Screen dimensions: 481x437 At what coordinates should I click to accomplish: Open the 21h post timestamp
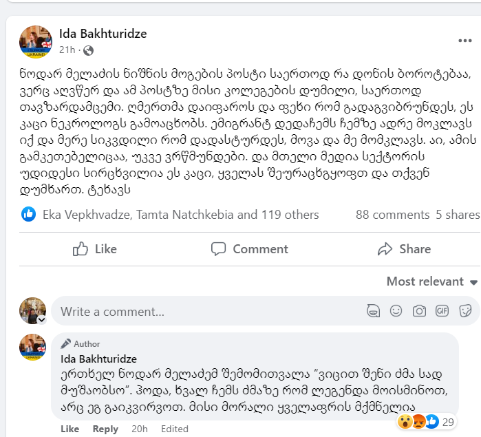67,50
